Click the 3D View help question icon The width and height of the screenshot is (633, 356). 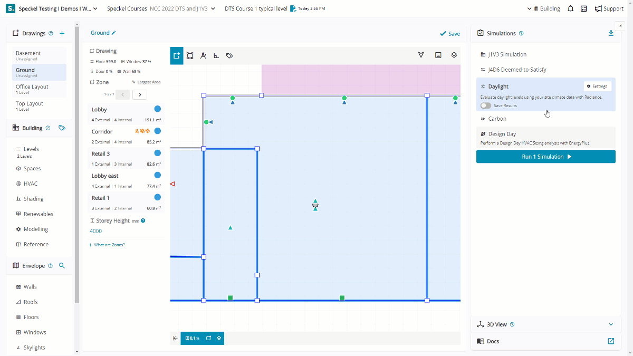[x=512, y=324]
